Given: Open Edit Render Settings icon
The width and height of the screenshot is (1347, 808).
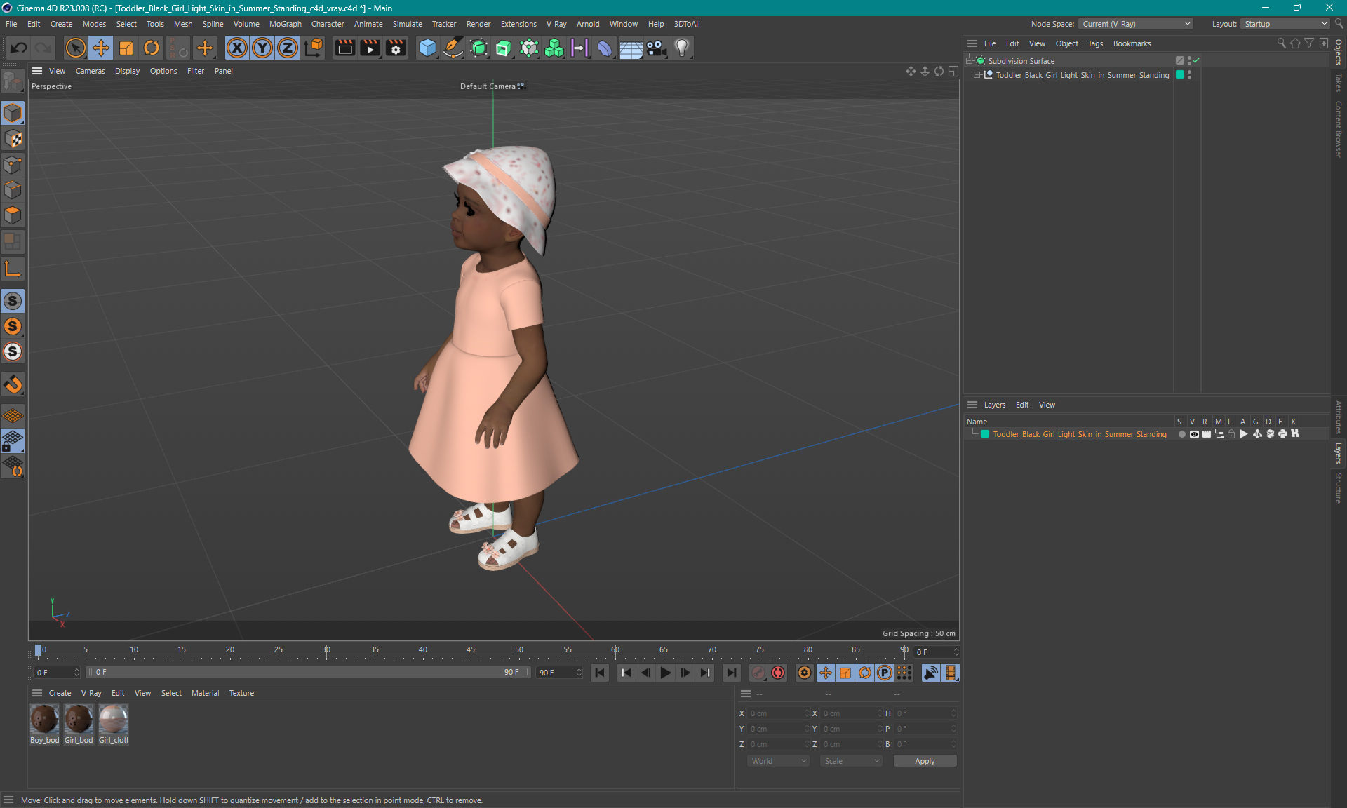Looking at the screenshot, I should (396, 48).
